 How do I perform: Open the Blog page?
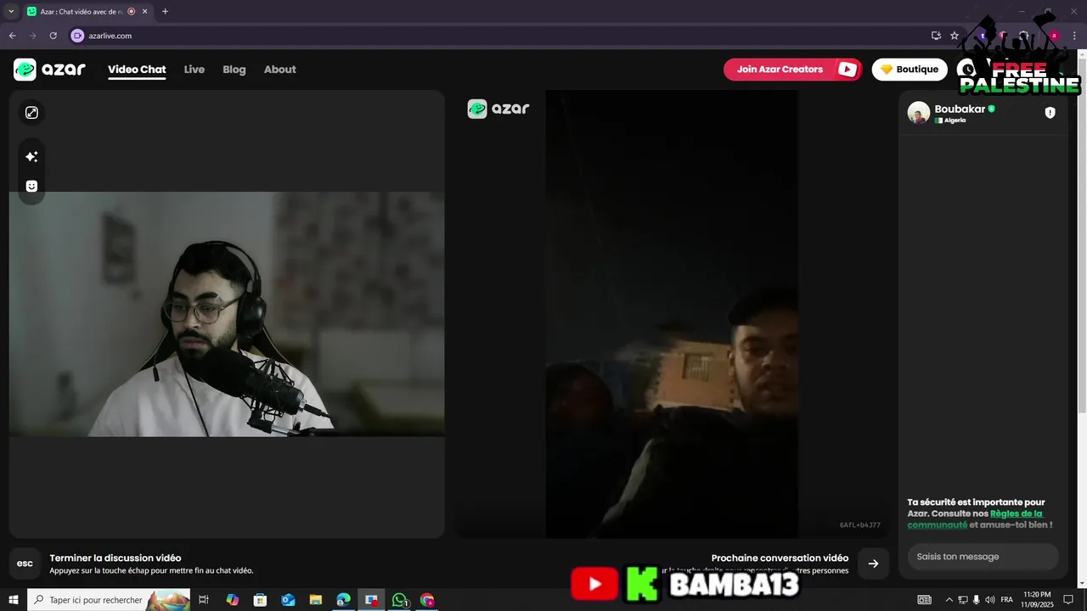click(234, 70)
